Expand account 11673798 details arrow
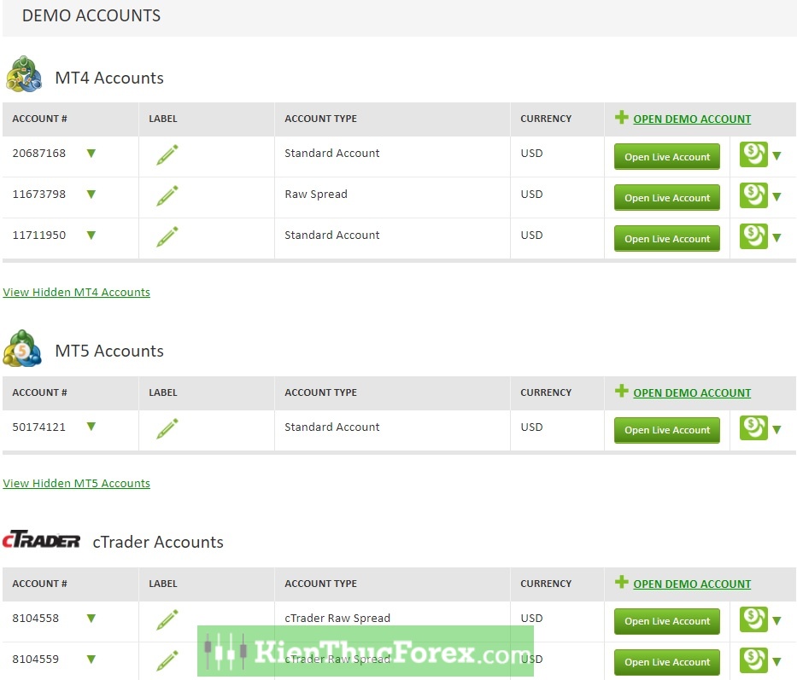 [x=91, y=194]
